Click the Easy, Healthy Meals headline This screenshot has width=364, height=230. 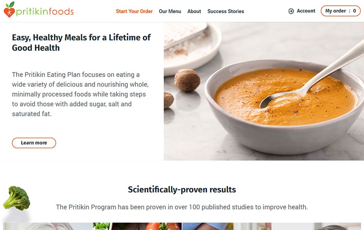(x=81, y=43)
